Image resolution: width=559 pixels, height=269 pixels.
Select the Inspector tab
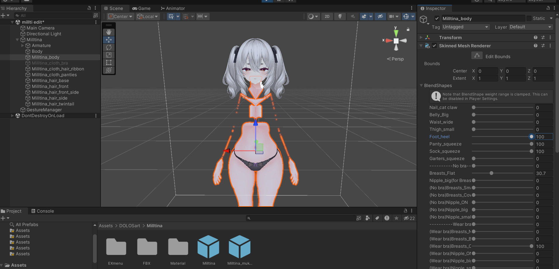(x=434, y=8)
